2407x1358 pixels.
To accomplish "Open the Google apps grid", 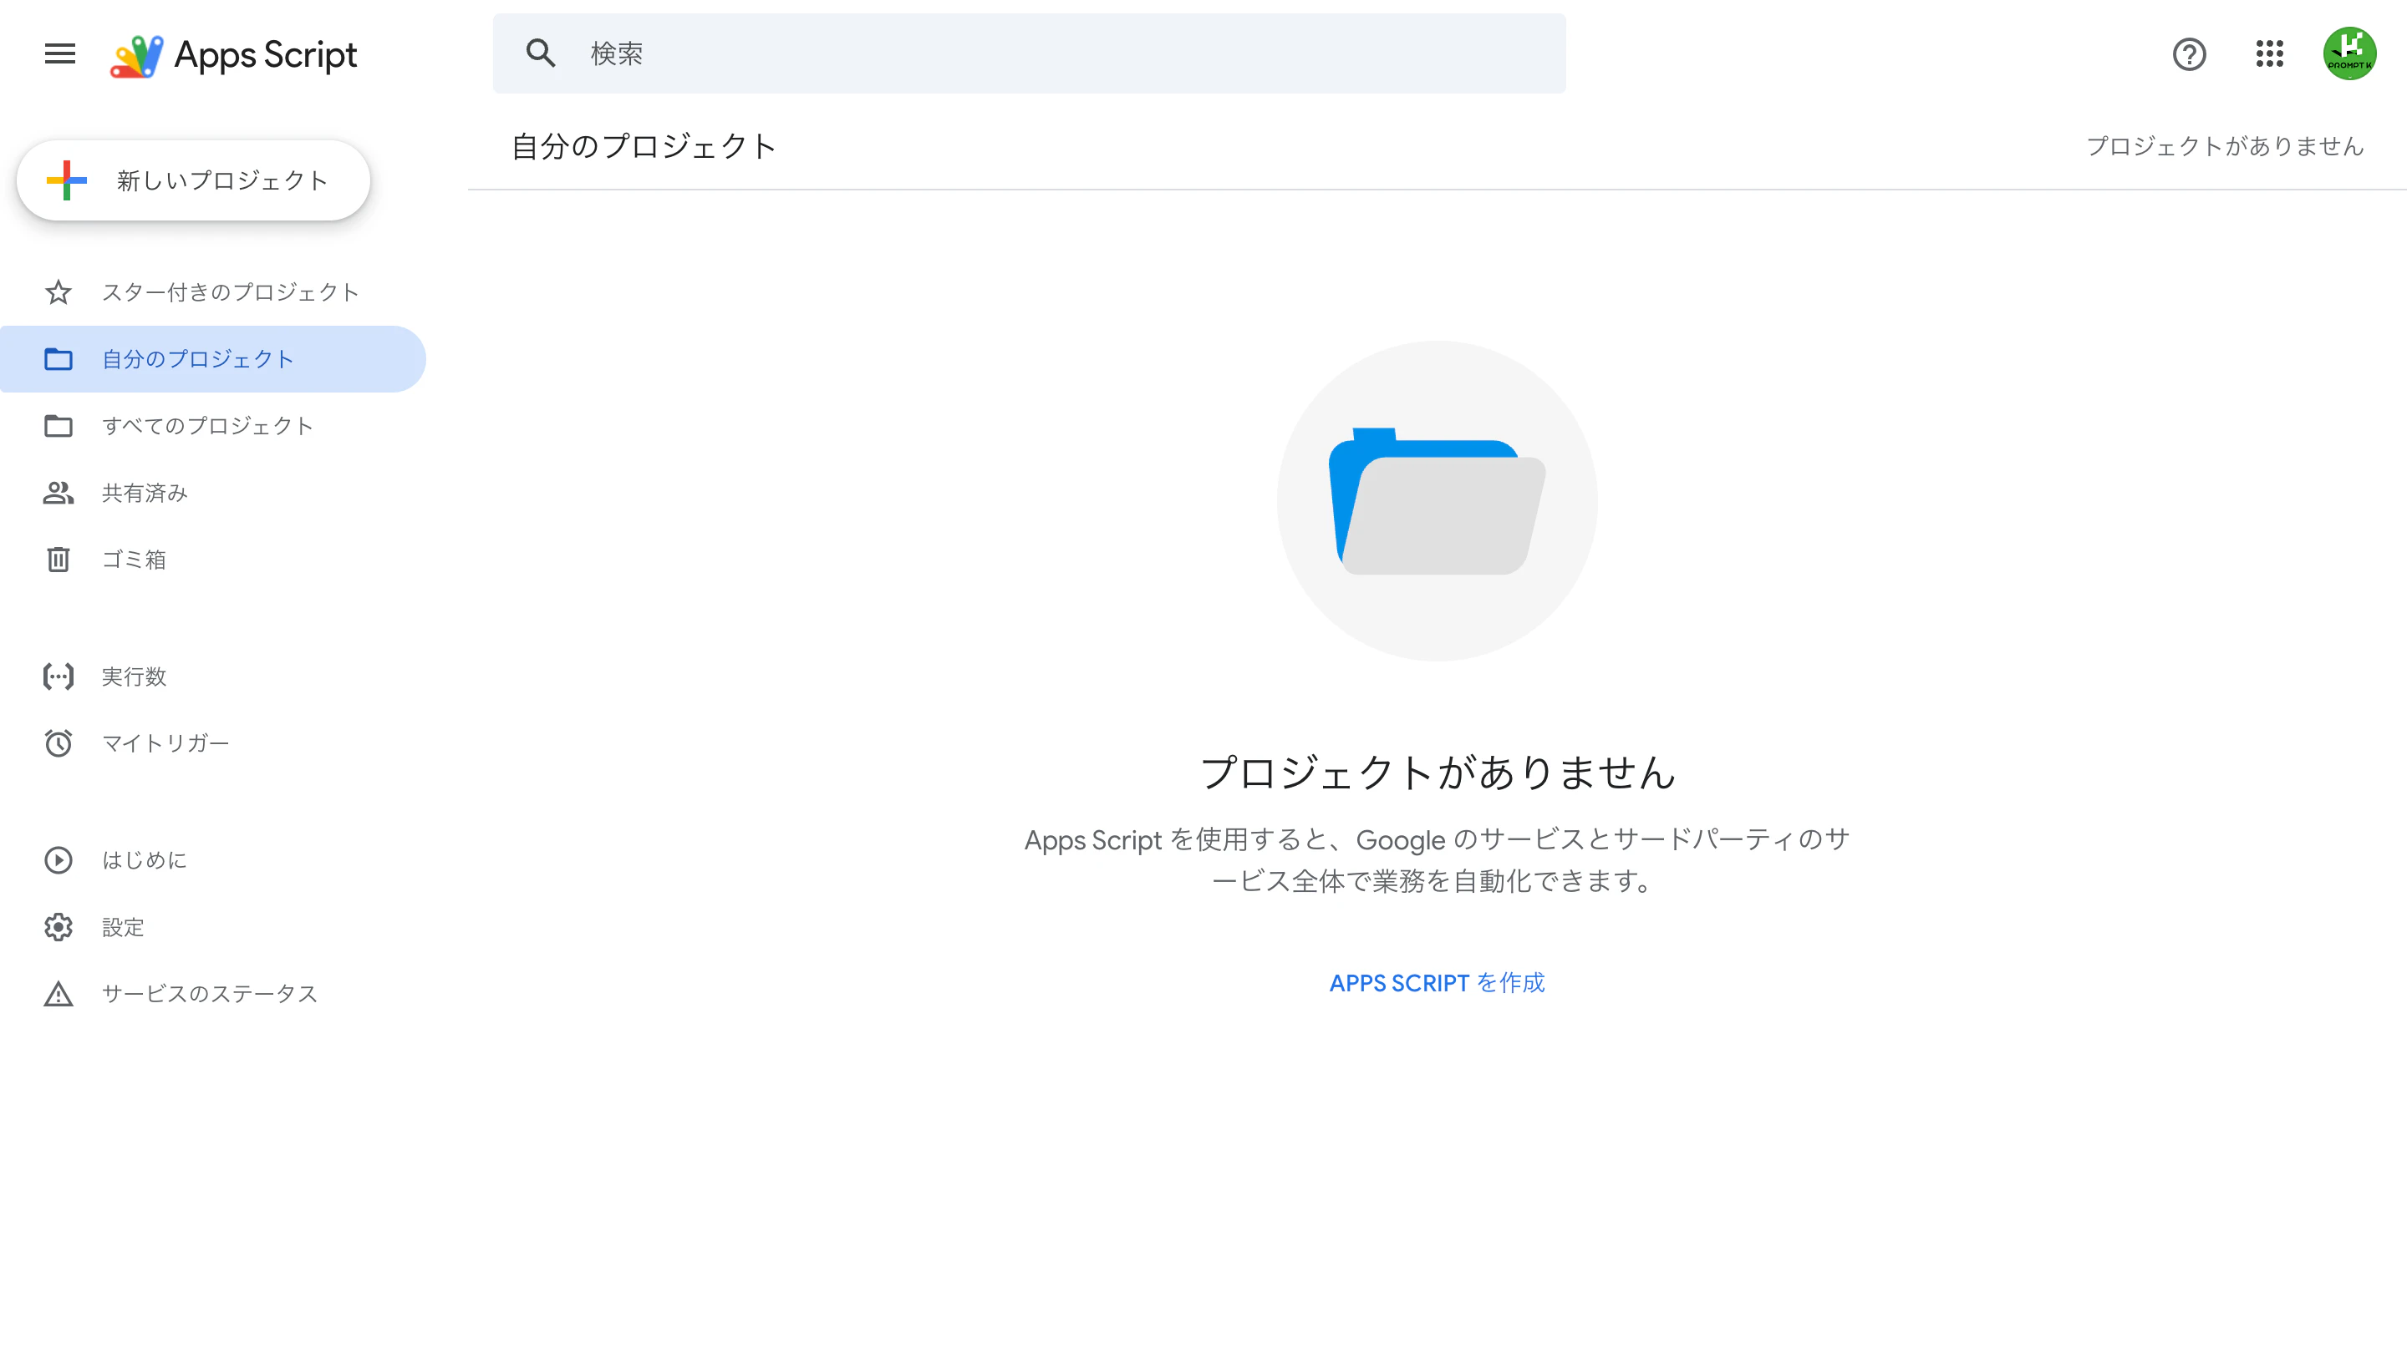I will click(x=2269, y=54).
